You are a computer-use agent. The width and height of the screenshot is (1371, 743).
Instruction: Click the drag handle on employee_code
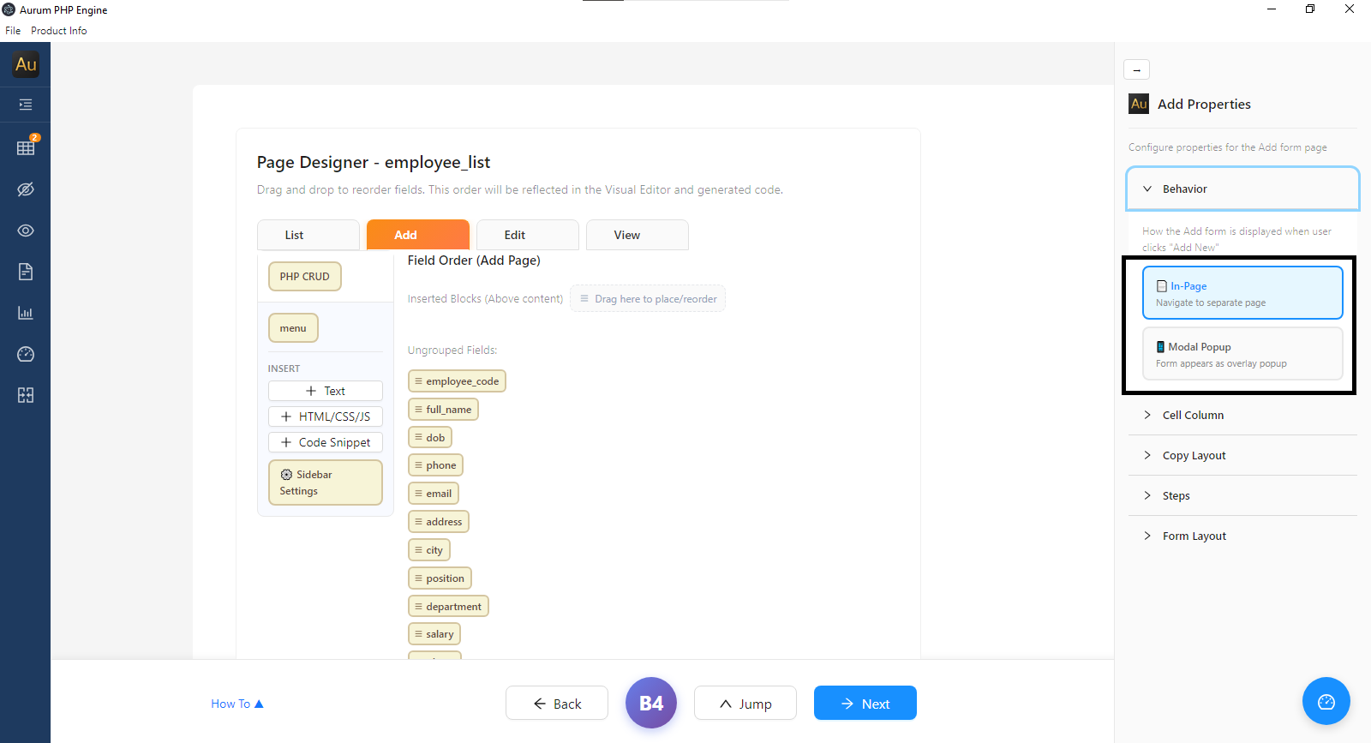tap(418, 380)
